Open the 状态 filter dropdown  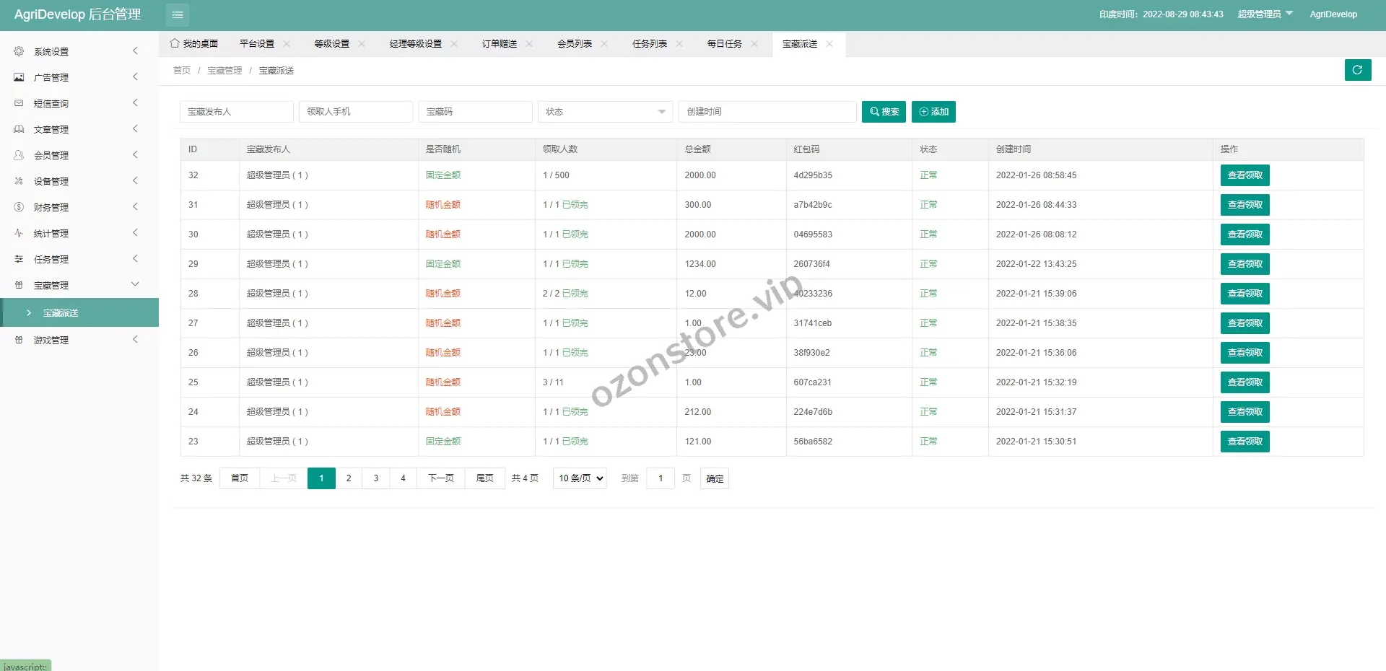(x=605, y=112)
